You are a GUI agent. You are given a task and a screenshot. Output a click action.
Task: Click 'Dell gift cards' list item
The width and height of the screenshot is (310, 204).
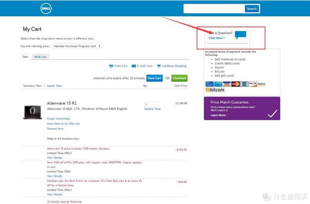pos(224,75)
